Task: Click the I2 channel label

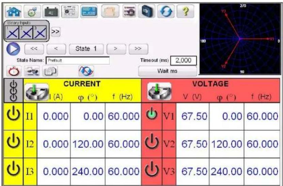Action: point(30,144)
